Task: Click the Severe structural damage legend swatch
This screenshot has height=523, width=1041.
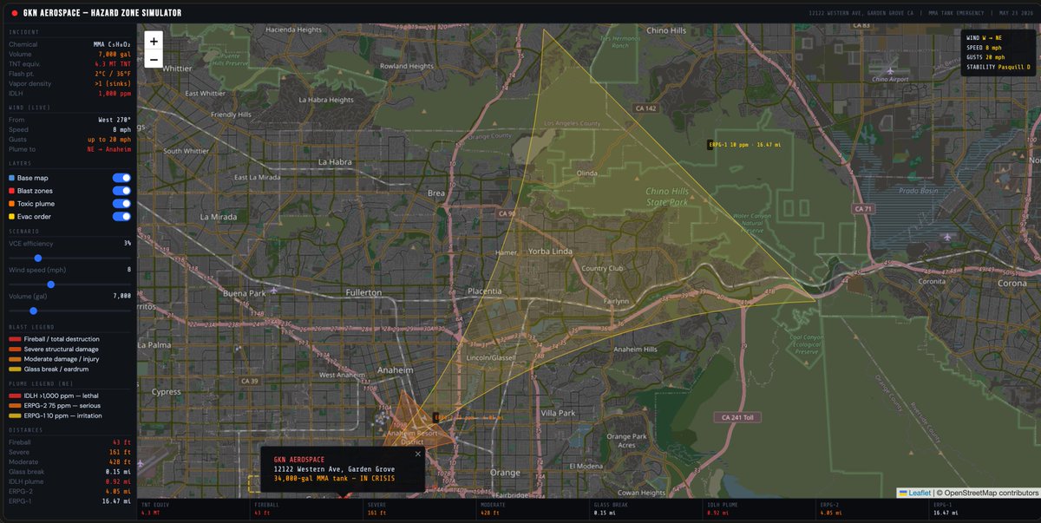Action: 15,349
